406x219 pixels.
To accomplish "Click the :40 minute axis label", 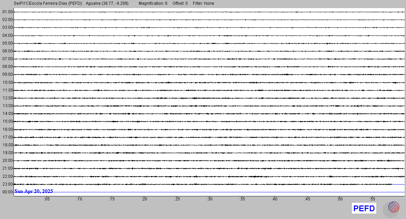I will [274, 199].
